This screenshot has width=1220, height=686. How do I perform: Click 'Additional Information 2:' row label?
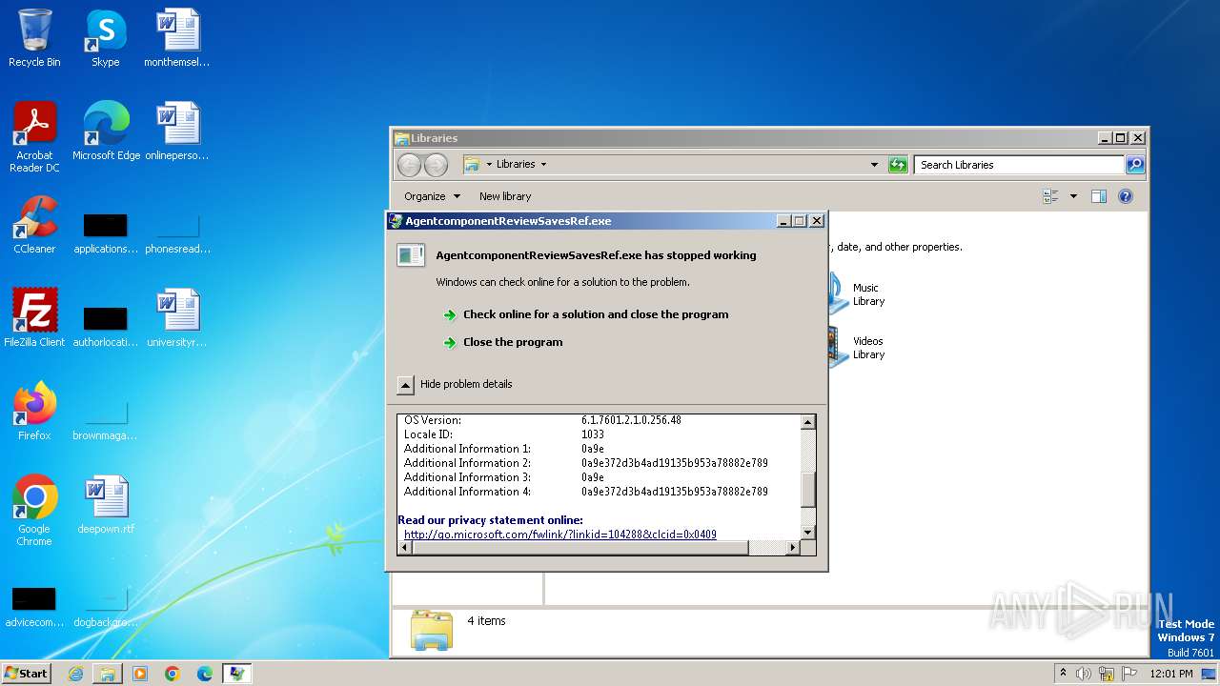pos(467,463)
